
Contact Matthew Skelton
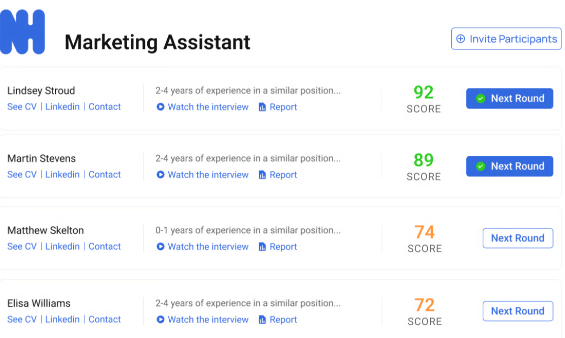105,246
